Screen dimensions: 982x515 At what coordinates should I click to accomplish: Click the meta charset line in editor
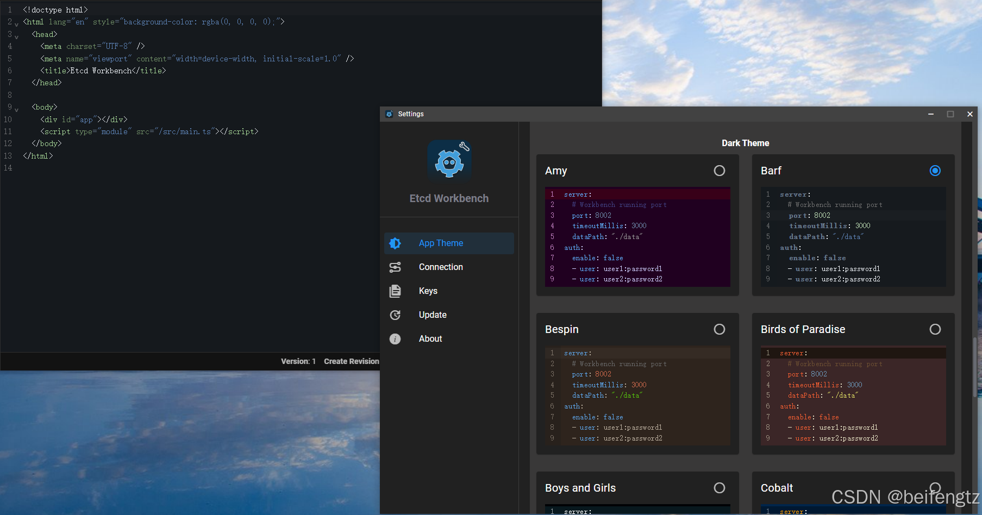[x=92, y=46]
